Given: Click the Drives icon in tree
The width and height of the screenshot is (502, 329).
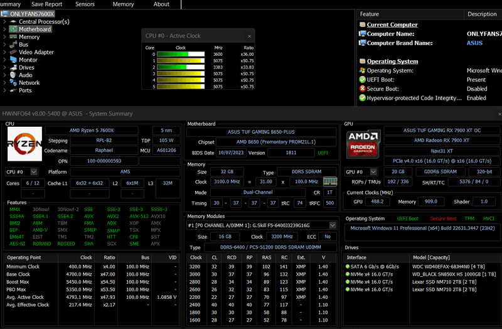Looking at the screenshot, I should [x=13, y=67].
